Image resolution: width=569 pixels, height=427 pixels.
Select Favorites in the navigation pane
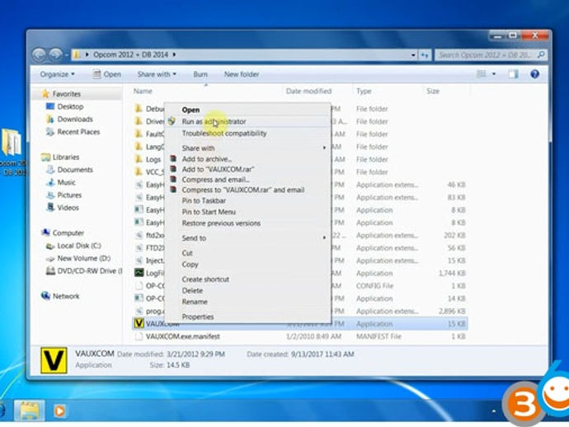tap(67, 94)
